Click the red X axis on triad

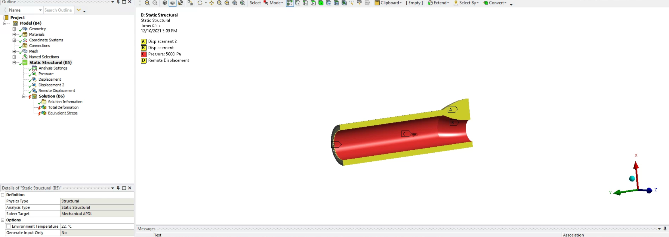[x=636, y=176]
